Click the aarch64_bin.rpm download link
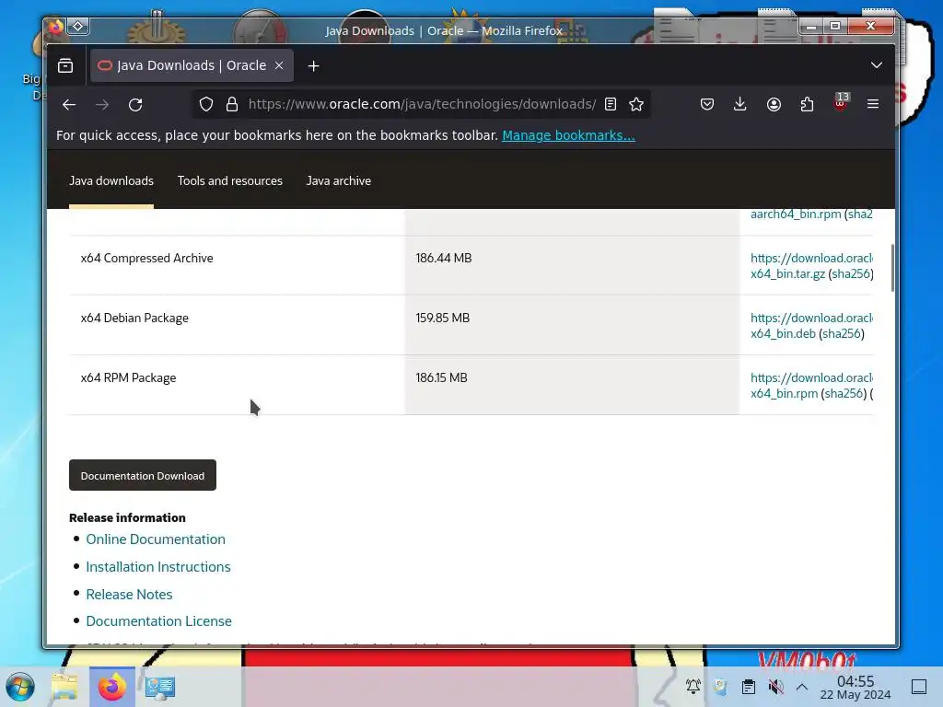Viewport: 943px width, 707px height. [x=796, y=214]
